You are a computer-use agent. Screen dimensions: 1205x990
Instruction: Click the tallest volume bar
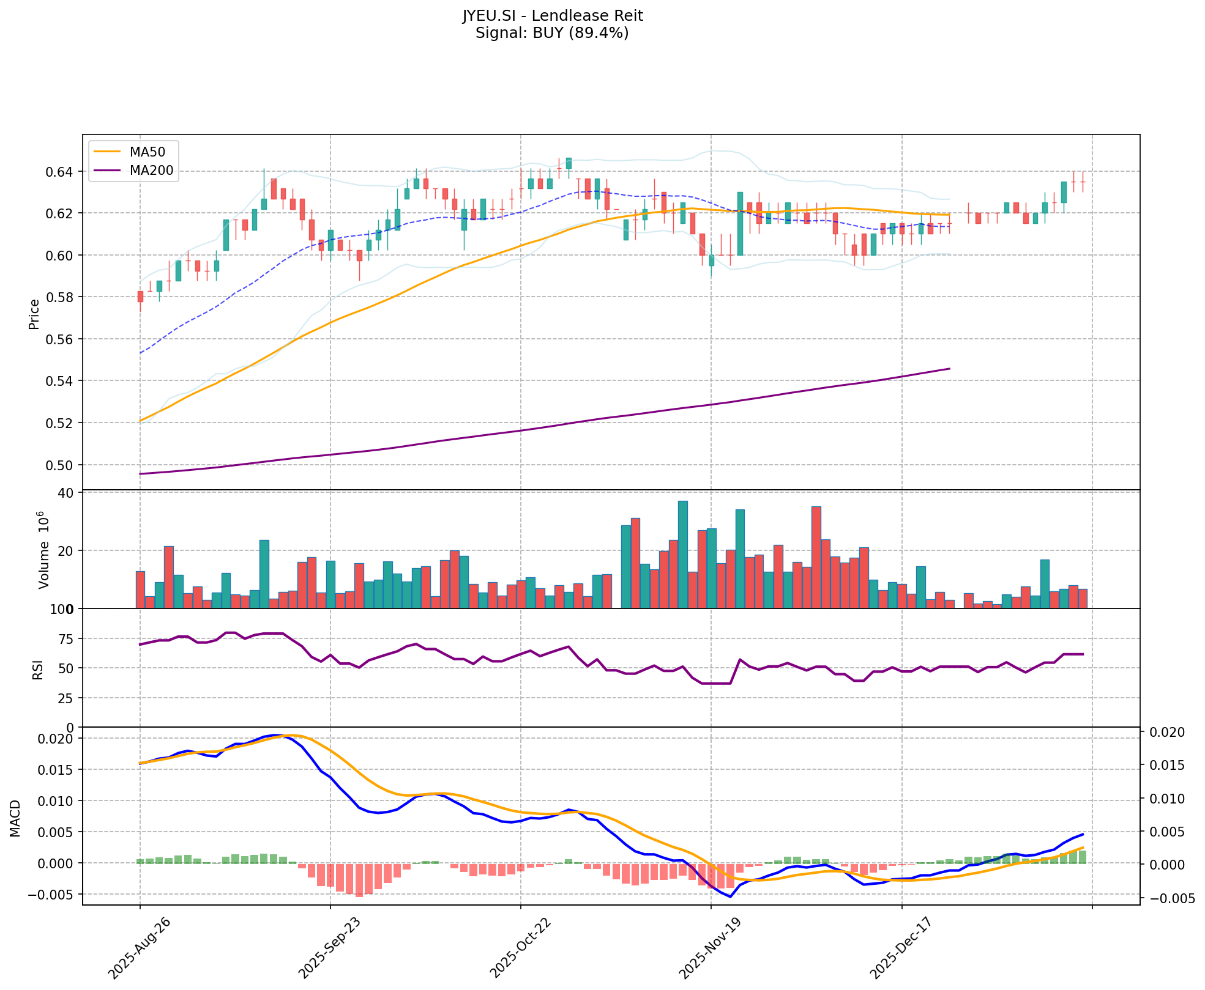(x=682, y=554)
